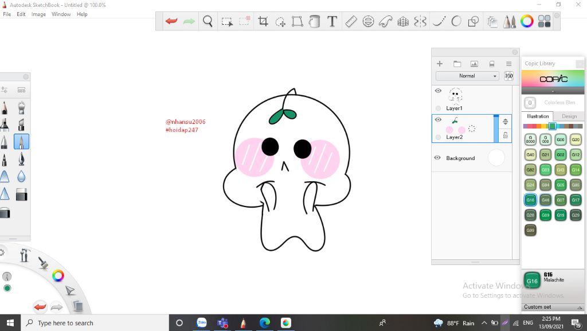Toggle the Layer Editor window icon
587x331 pixels.
click(x=492, y=22)
